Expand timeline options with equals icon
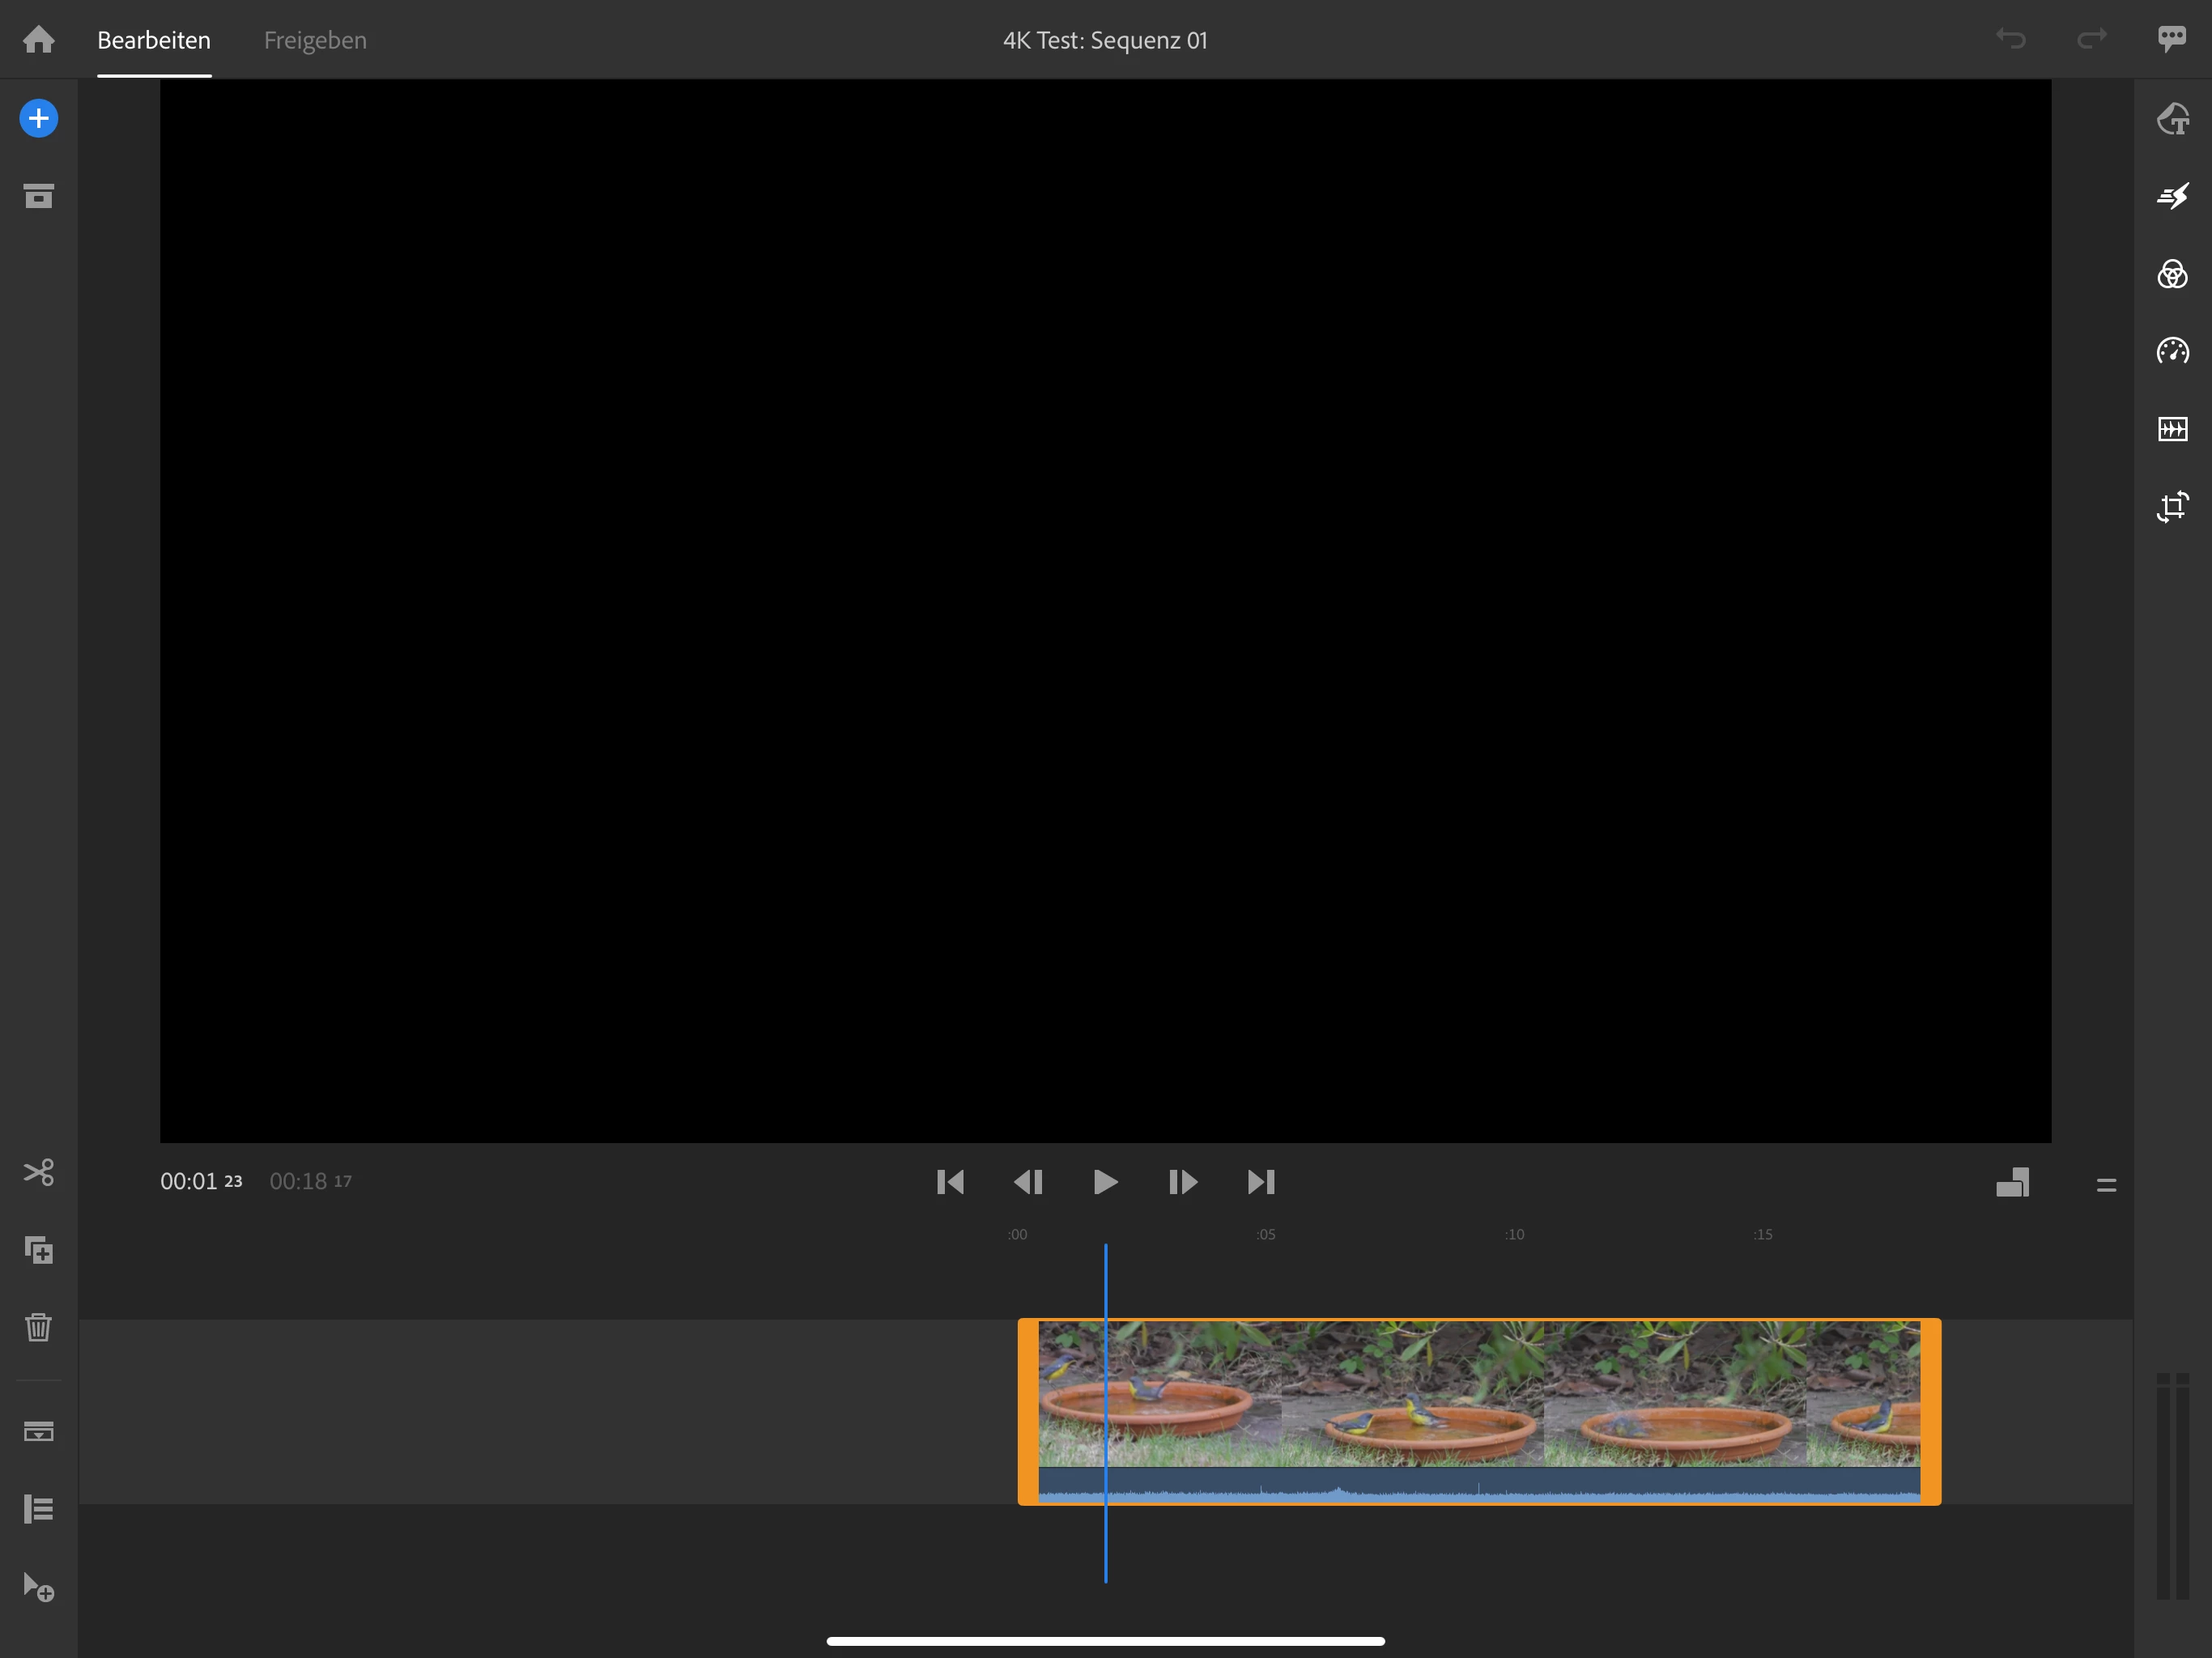The image size is (2212, 1658). pos(2106,1185)
